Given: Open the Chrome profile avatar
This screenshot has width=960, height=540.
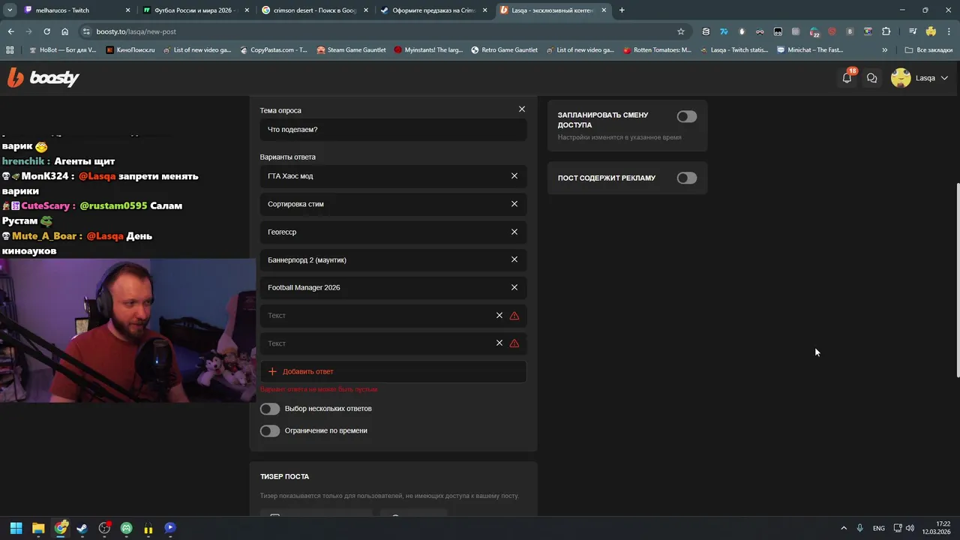Looking at the screenshot, I should (x=931, y=31).
